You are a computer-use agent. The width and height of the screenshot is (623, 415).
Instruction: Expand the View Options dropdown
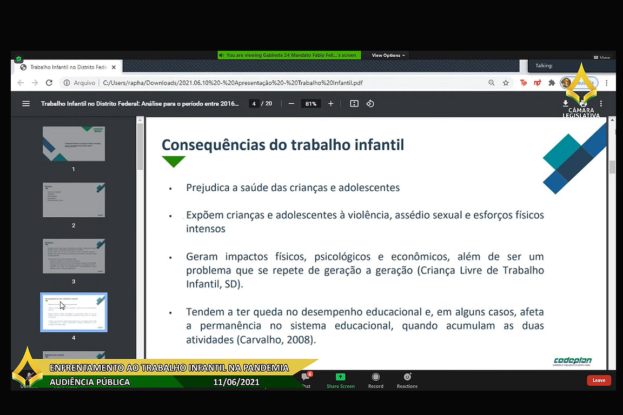pyautogui.click(x=388, y=55)
